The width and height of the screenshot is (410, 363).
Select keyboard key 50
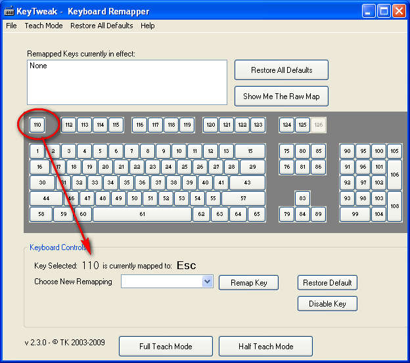click(135, 198)
